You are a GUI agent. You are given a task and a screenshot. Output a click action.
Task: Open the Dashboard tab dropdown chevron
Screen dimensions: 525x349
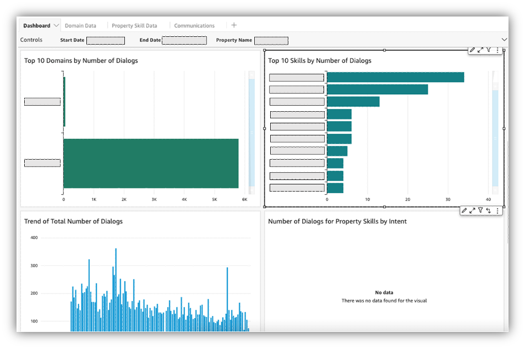click(x=56, y=25)
